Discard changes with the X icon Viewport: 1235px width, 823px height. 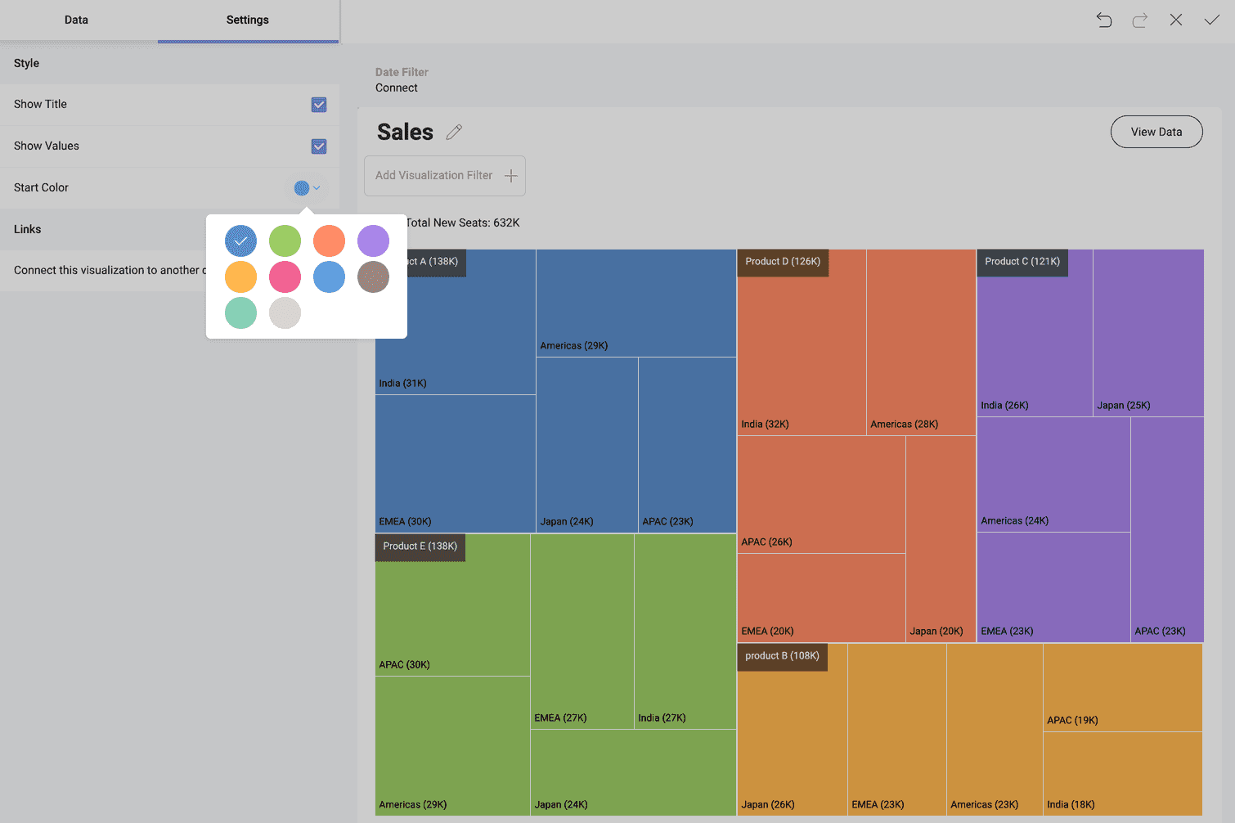[1176, 20]
